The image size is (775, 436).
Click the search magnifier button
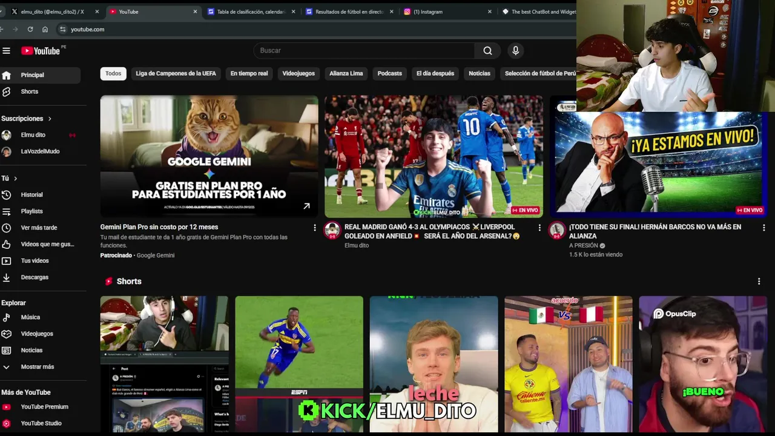pyautogui.click(x=487, y=51)
